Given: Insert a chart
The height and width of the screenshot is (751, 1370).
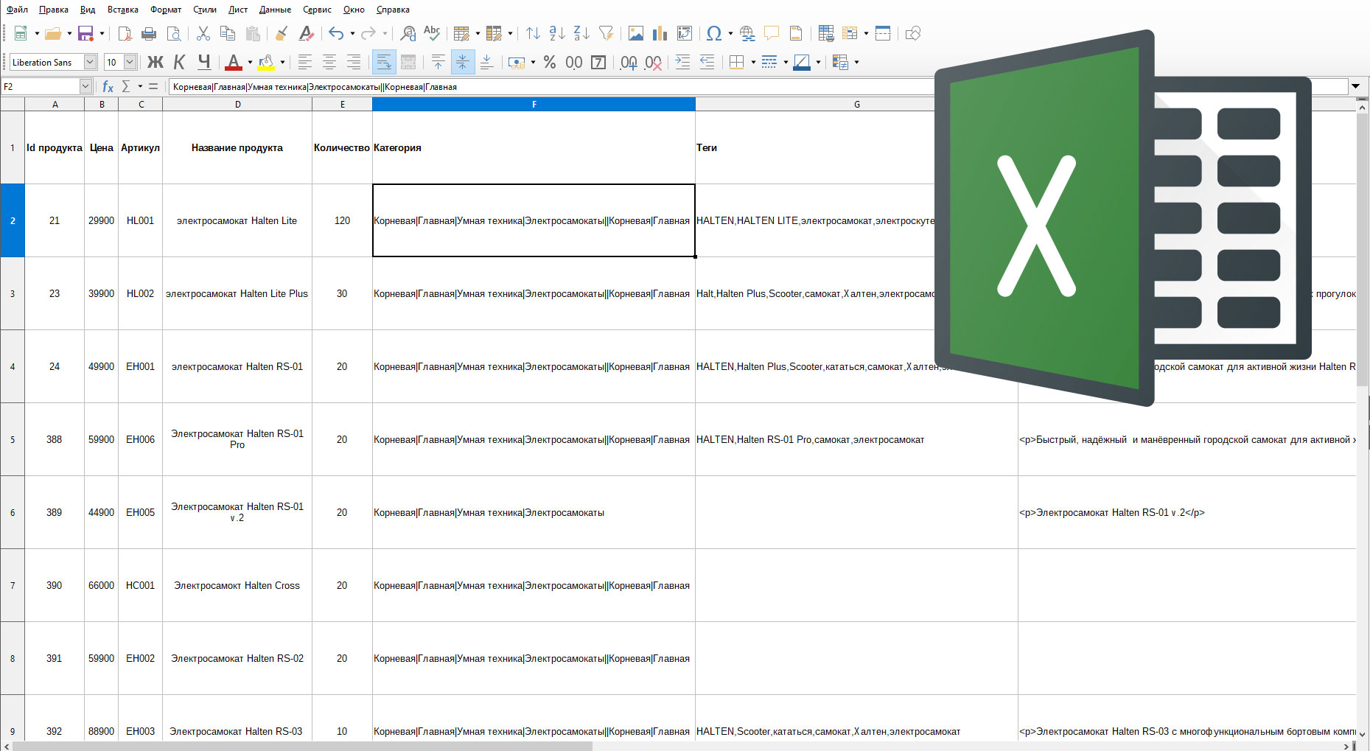Looking at the screenshot, I should click(660, 33).
